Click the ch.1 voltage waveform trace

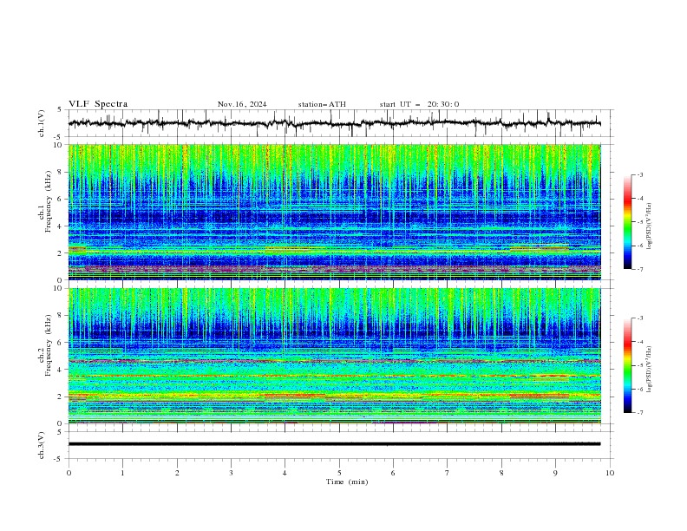pos(334,123)
